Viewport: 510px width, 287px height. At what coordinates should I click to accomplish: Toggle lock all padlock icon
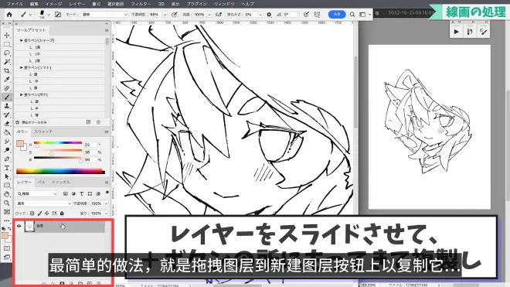(62, 214)
